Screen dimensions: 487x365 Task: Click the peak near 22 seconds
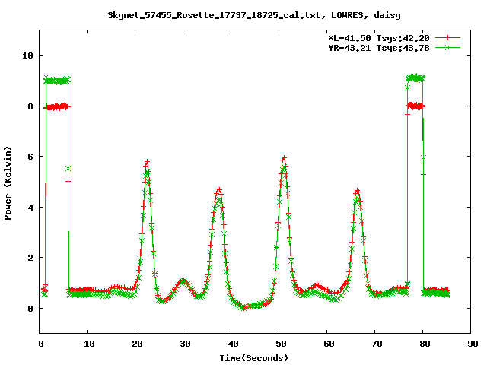[x=147, y=162]
